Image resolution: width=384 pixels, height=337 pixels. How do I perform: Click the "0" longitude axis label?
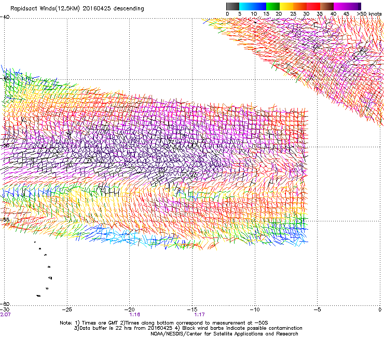tap(380, 310)
